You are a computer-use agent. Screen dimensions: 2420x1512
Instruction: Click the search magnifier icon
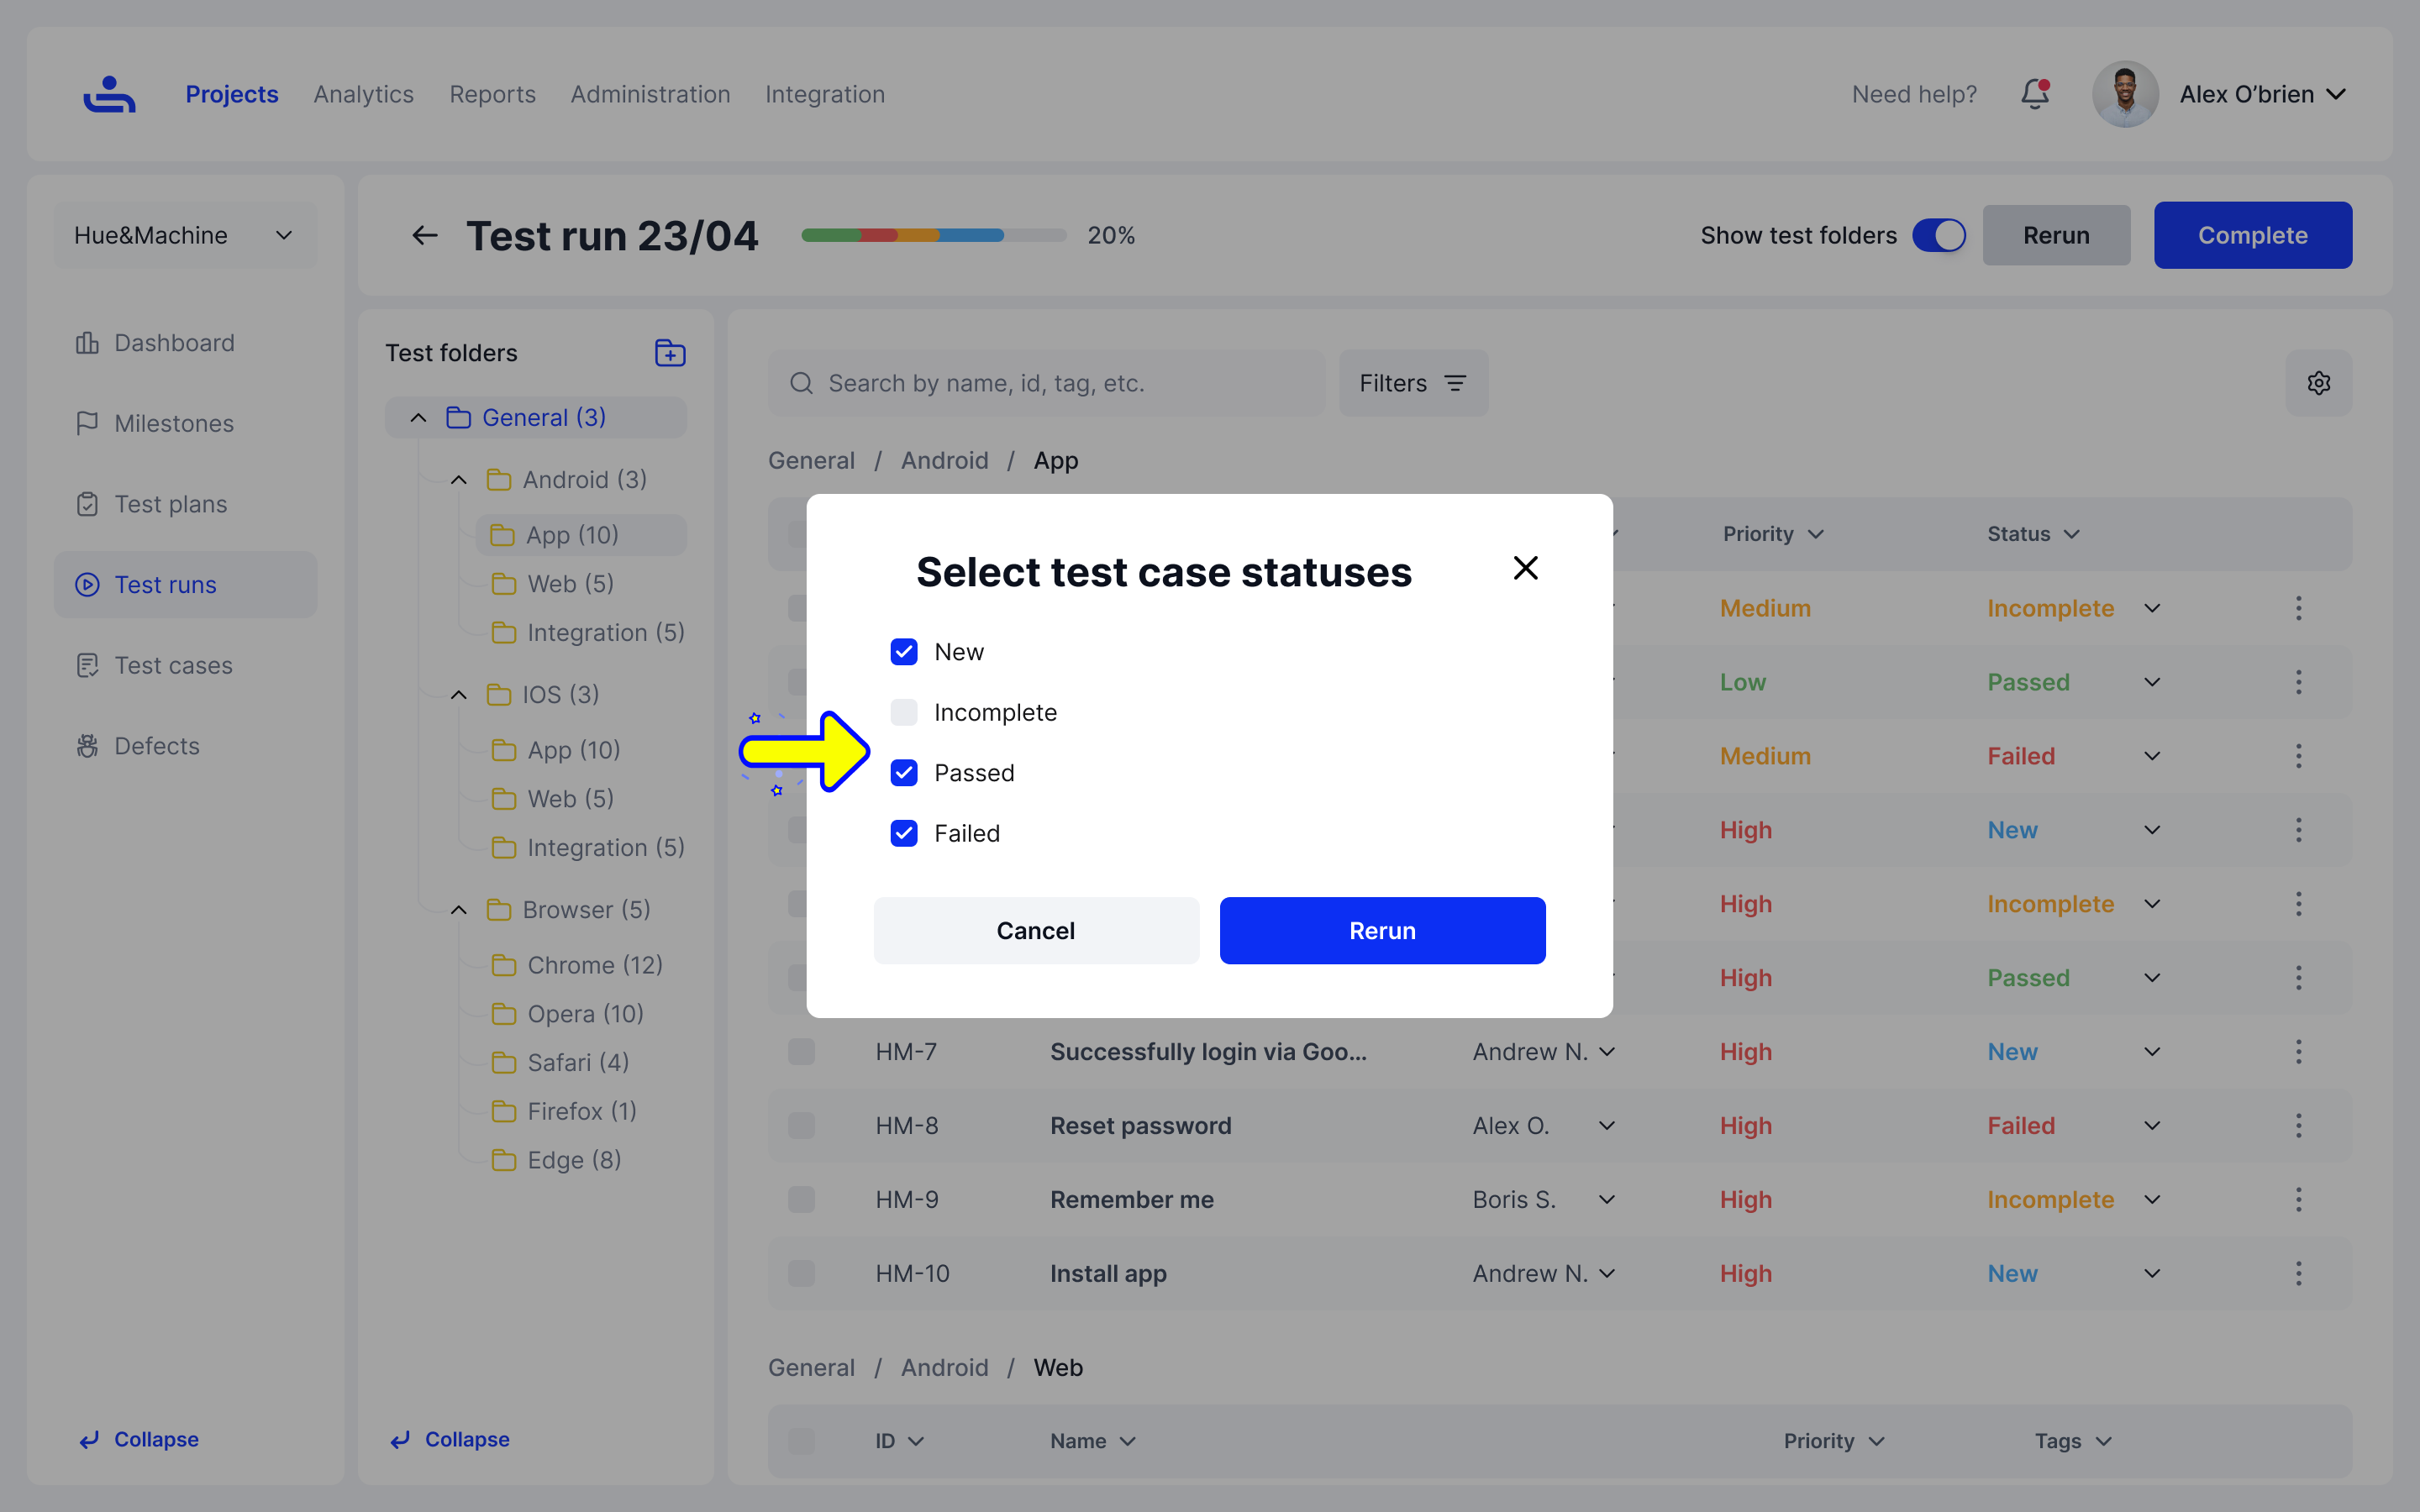pyautogui.click(x=801, y=383)
